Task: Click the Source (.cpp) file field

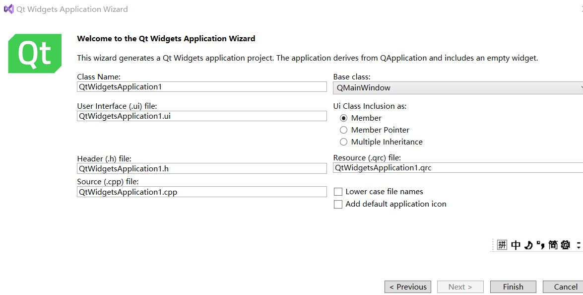Action: point(202,192)
